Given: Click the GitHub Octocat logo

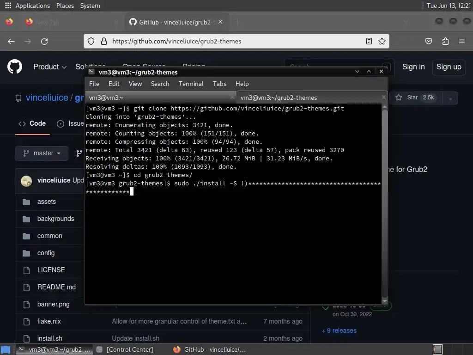Looking at the screenshot, I should (x=15, y=67).
